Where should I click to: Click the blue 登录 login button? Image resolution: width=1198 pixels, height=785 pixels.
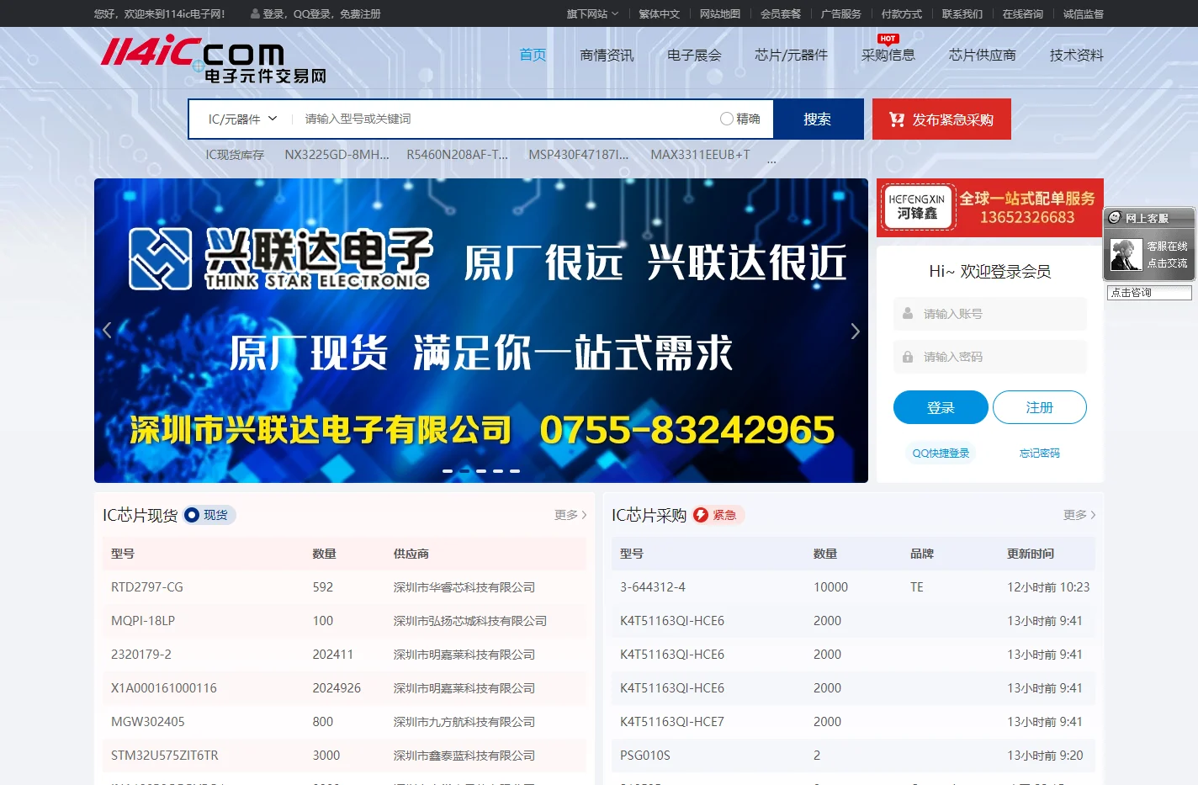click(x=941, y=407)
